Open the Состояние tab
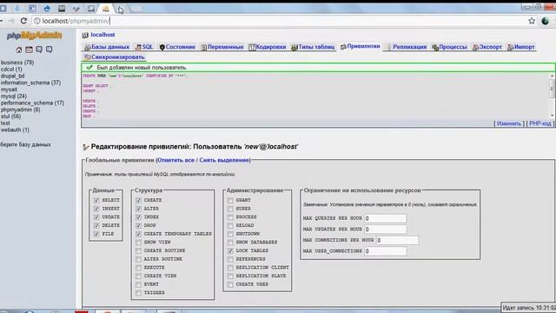This screenshot has height=313, width=556. coord(177,47)
